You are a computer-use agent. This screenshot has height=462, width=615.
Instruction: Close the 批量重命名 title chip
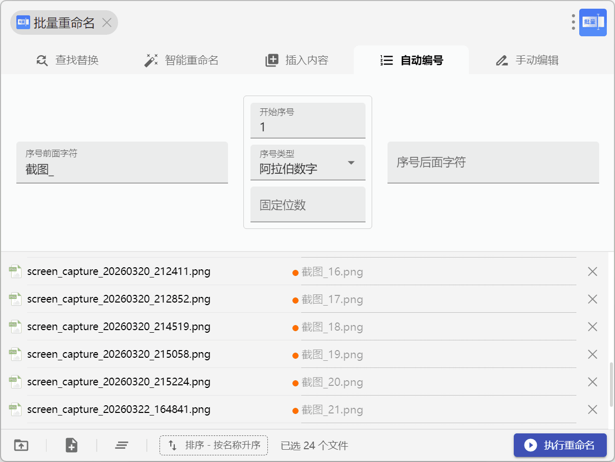click(x=107, y=22)
